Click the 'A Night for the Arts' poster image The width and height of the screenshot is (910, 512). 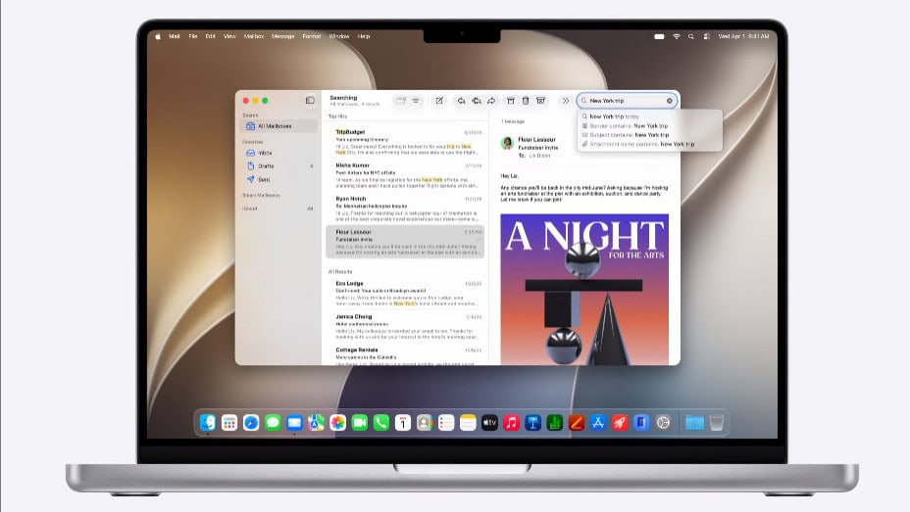[584, 289]
